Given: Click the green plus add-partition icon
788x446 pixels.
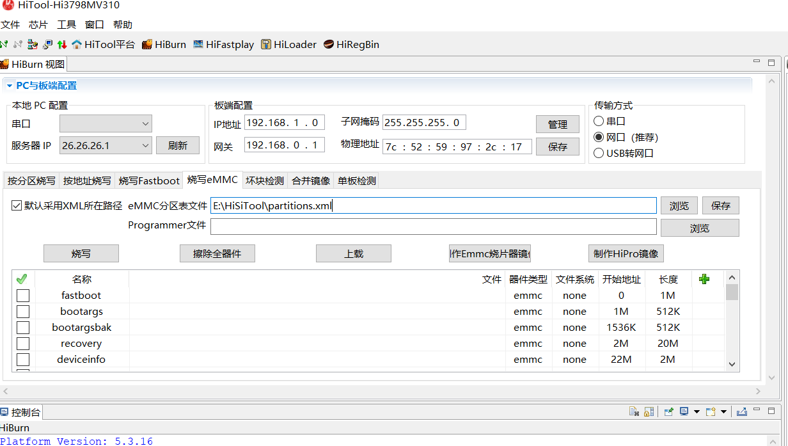Looking at the screenshot, I should pyautogui.click(x=704, y=279).
